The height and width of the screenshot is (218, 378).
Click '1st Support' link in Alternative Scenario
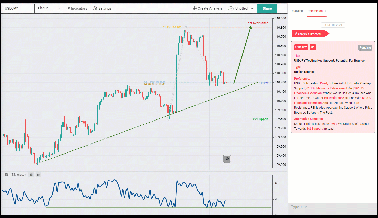[x=314, y=129]
